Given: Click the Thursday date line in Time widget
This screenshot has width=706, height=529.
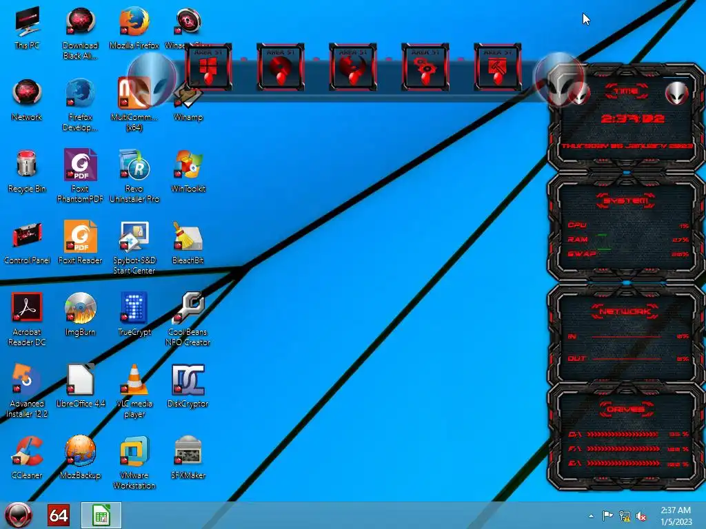Looking at the screenshot, I should pyautogui.click(x=627, y=146).
